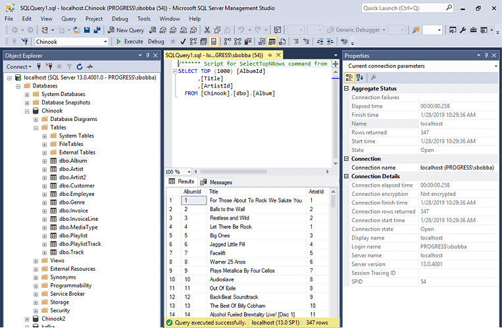Display the Estimated Execution Plan icon

193,41
